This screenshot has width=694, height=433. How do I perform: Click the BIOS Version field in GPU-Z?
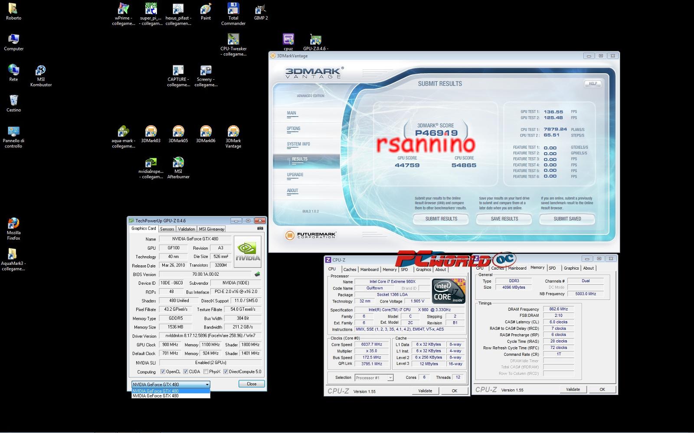coord(205,274)
